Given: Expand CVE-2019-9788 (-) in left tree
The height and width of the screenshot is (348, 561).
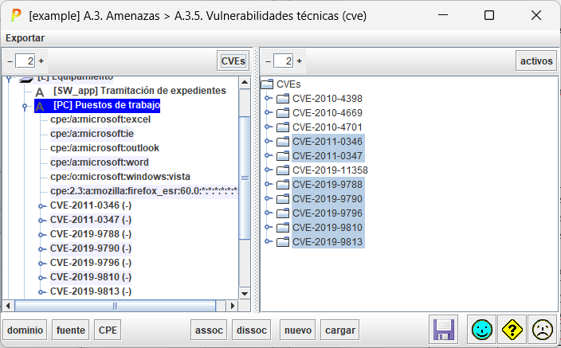Looking at the screenshot, I should click(41, 235).
